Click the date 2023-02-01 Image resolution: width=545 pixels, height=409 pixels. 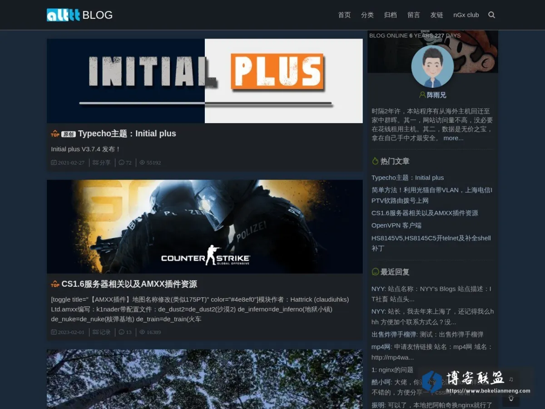click(x=71, y=332)
